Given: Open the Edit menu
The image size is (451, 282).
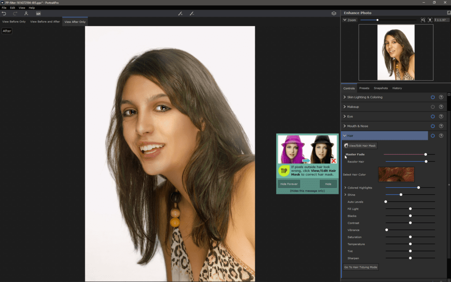Looking at the screenshot, I should [12, 8].
